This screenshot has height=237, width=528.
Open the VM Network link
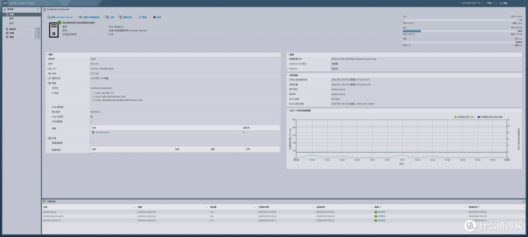click(x=102, y=132)
